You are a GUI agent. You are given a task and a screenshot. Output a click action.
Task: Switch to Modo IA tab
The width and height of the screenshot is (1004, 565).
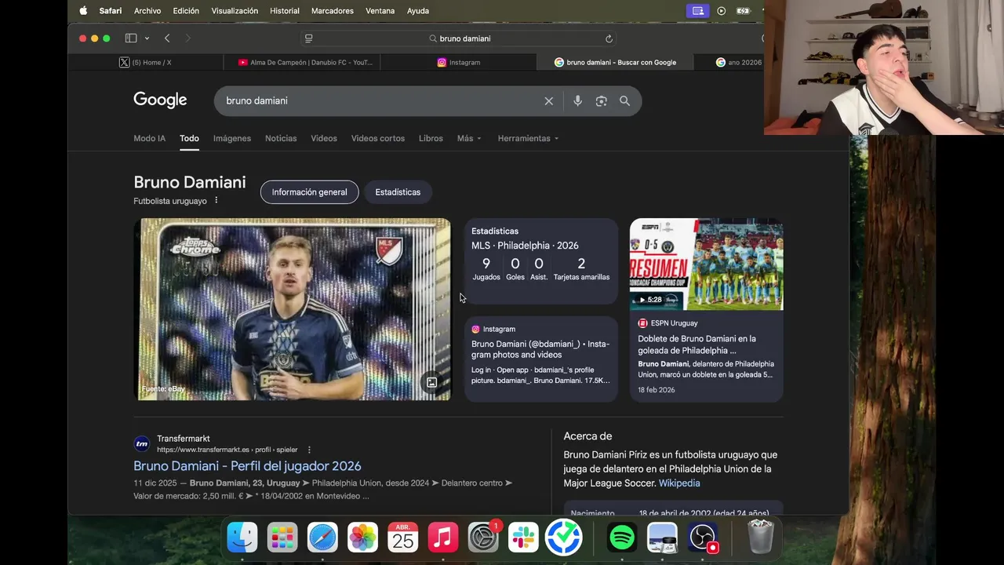pyautogui.click(x=149, y=138)
